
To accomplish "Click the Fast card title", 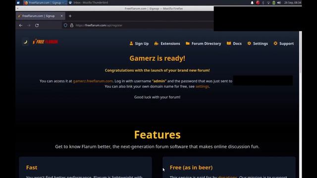I will (32, 167).
